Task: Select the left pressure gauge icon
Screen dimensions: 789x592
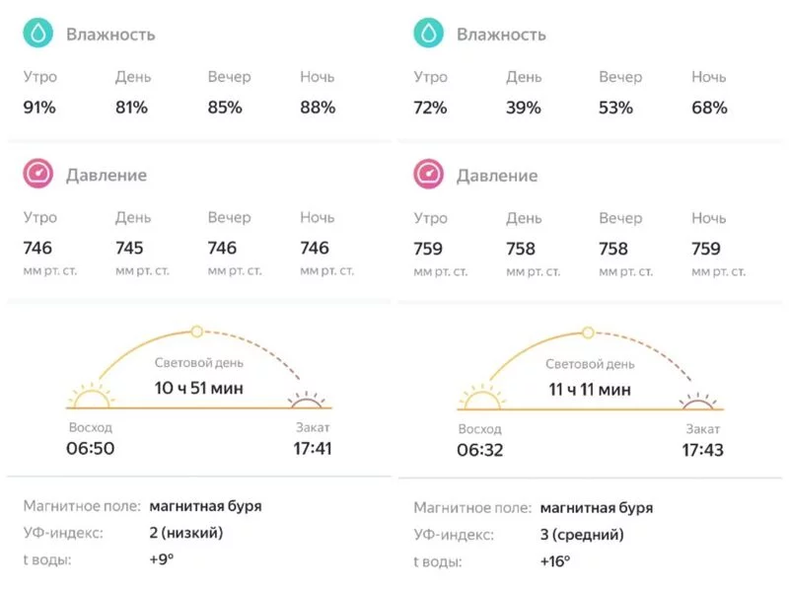Action: [37, 173]
